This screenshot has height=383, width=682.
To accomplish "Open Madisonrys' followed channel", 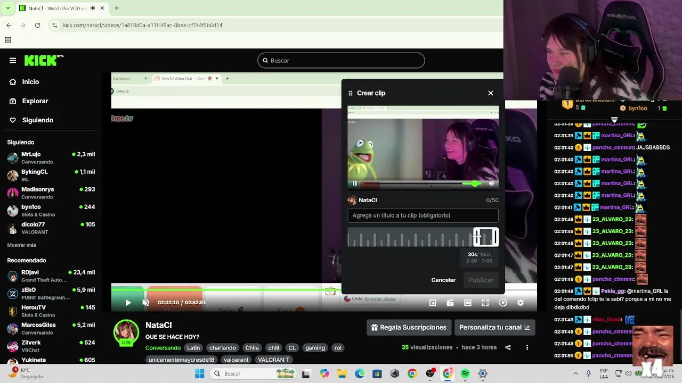I will 51,193.
